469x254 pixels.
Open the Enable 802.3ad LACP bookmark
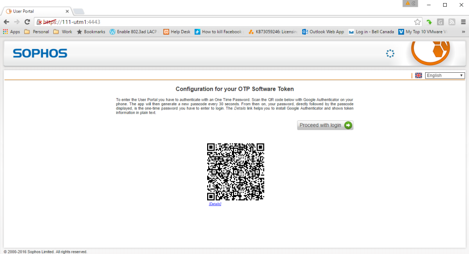click(133, 31)
